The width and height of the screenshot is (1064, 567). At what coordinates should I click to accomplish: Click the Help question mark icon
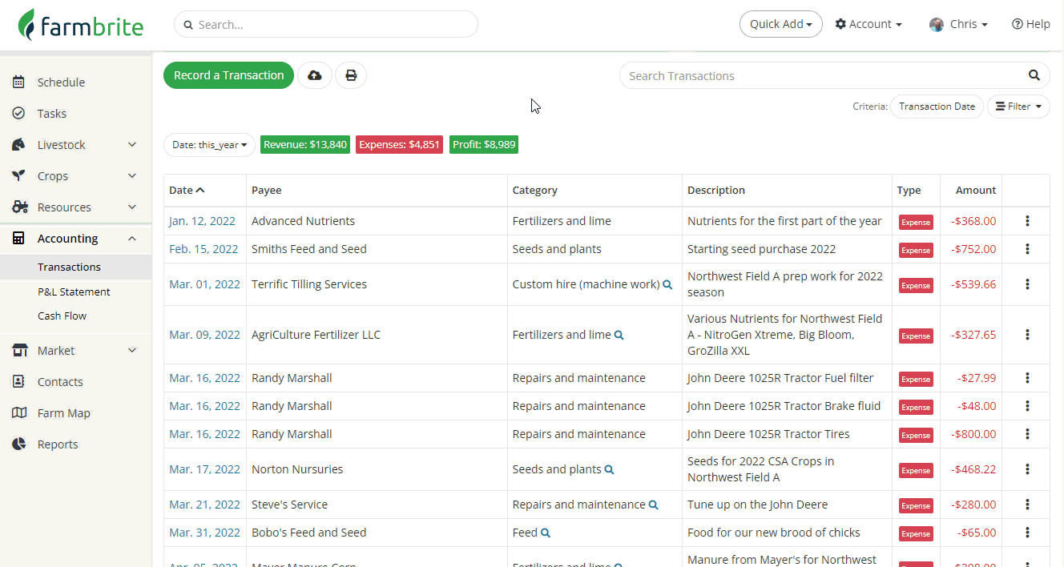[x=1018, y=24]
